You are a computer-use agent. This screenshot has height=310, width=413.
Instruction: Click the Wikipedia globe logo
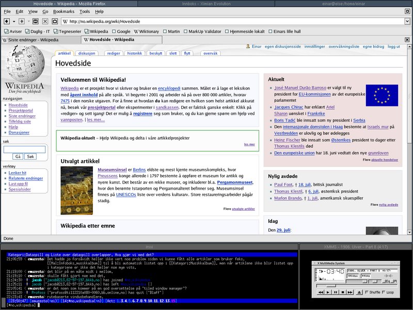coord(24,63)
